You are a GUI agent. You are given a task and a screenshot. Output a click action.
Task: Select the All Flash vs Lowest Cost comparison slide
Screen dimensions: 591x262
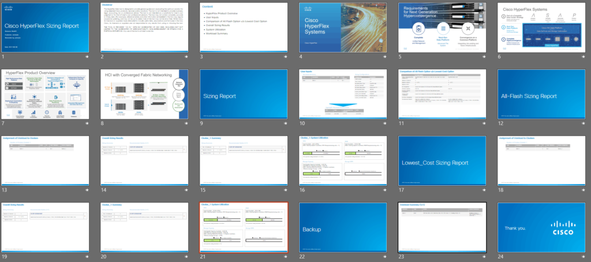click(x=442, y=94)
